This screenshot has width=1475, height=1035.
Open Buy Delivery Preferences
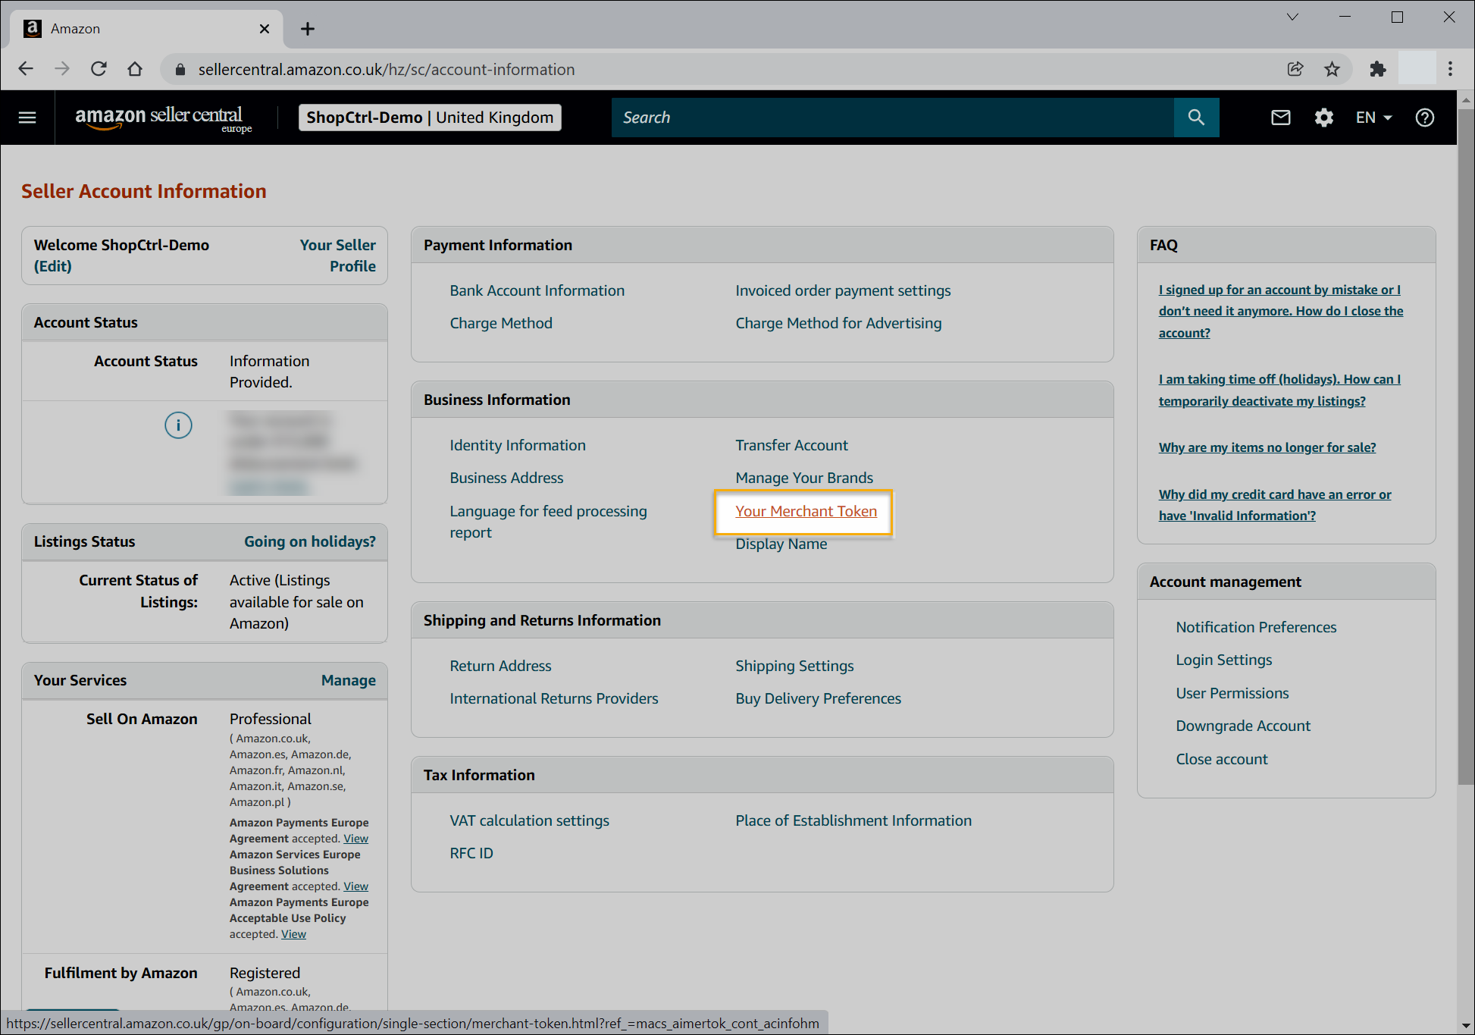[x=818, y=698]
